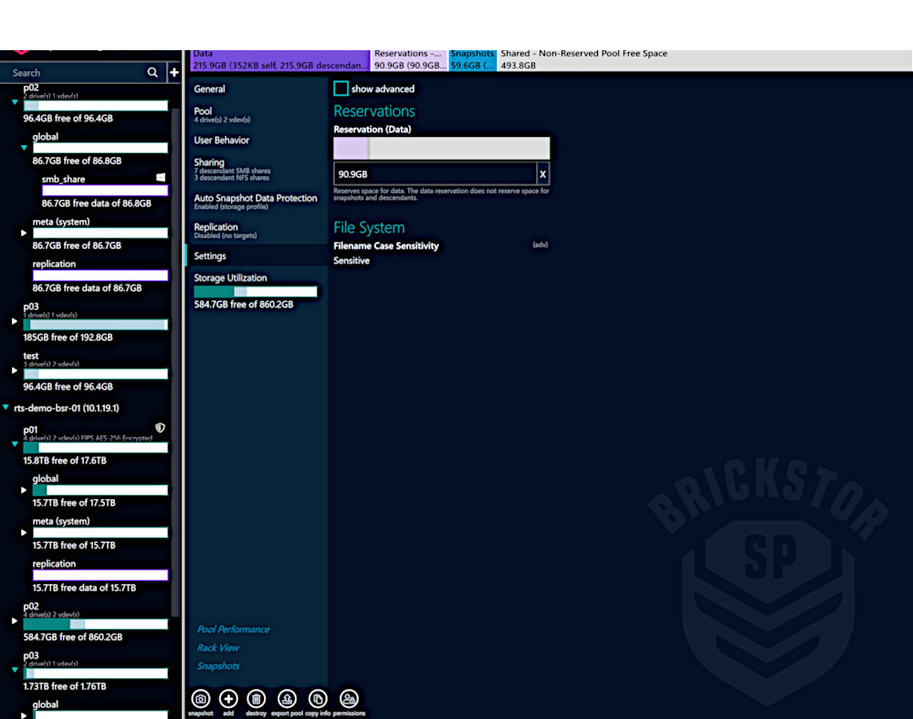Expand the meta (system) dataset under first p02
Screen dimensions: 913x719
(25, 234)
